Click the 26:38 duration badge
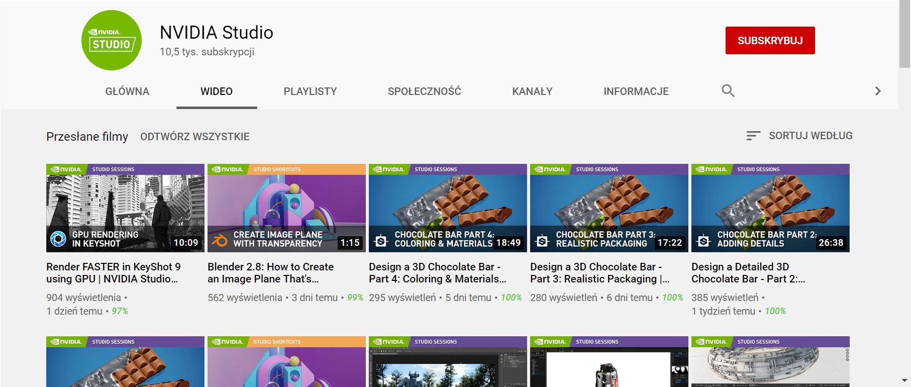This screenshot has height=387, width=911. pos(831,243)
